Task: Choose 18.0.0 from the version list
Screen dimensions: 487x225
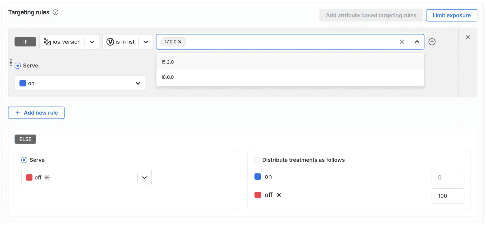Action: [x=167, y=77]
